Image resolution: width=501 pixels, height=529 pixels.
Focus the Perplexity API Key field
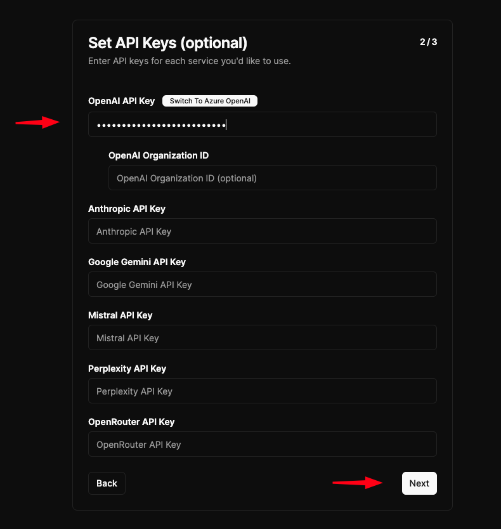pos(262,391)
